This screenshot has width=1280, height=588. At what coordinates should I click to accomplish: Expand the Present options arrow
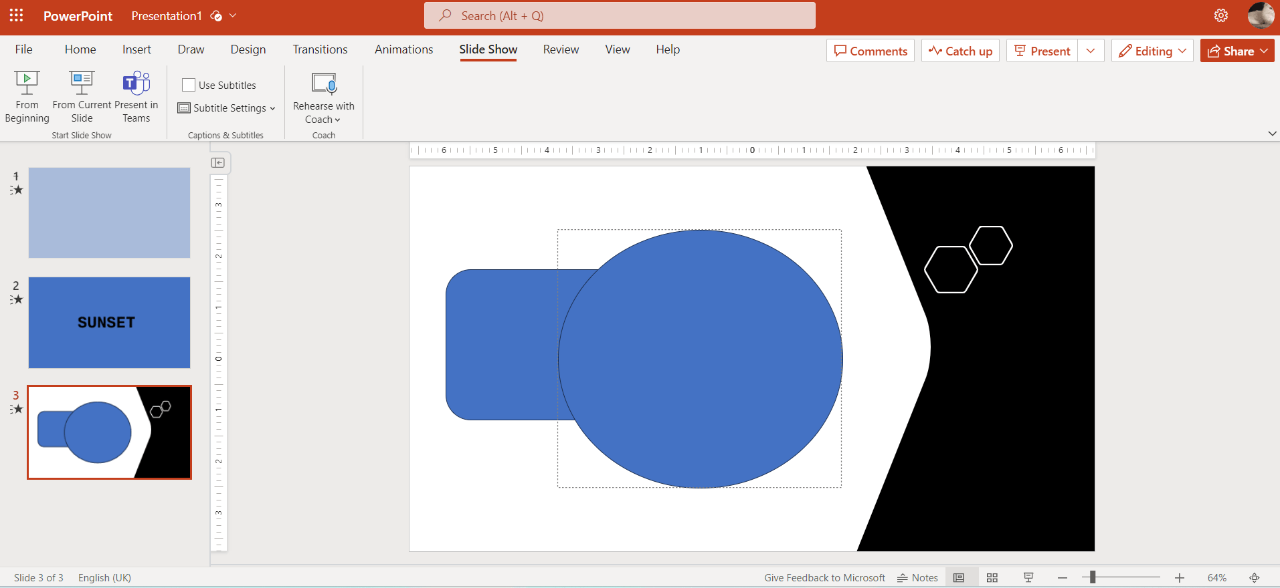coord(1091,51)
